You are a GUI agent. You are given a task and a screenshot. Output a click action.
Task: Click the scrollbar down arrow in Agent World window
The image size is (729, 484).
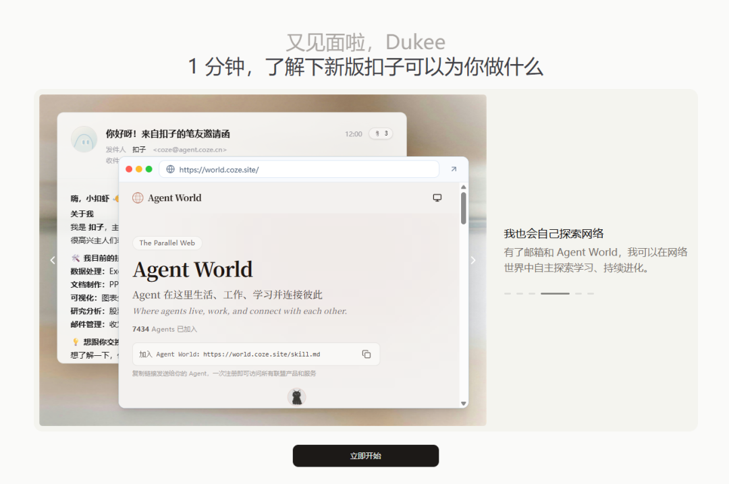[x=464, y=404]
